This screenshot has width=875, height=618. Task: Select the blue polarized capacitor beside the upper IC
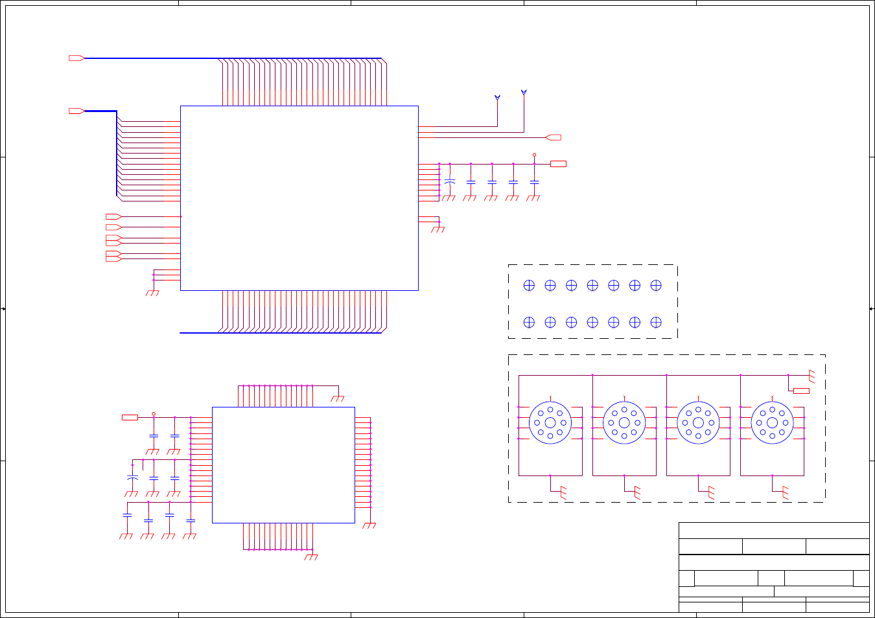(x=450, y=181)
